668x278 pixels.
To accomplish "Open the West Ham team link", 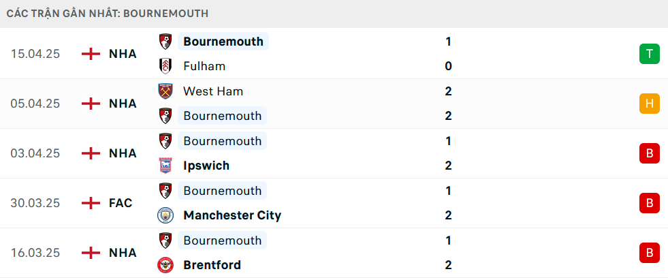I will [213, 91].
